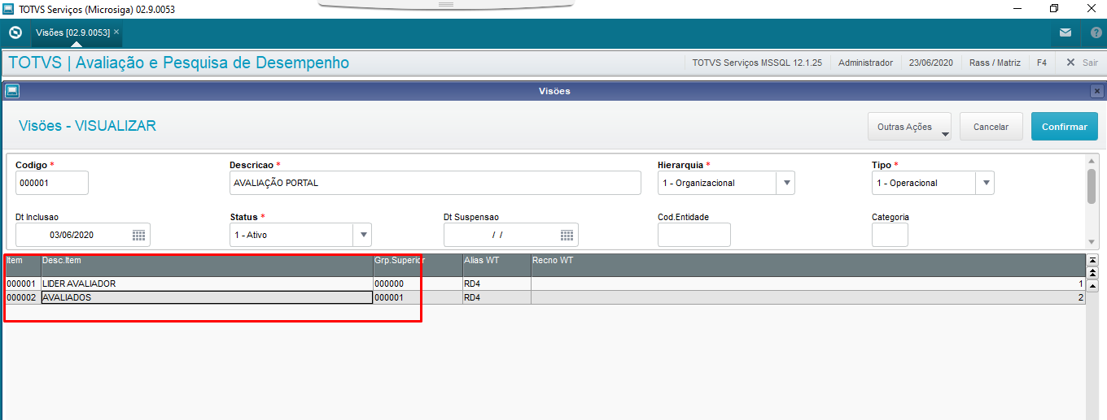Open the Dt Inclusao calendar icon
1107x420 pixels.
click(x=138, y=235)
